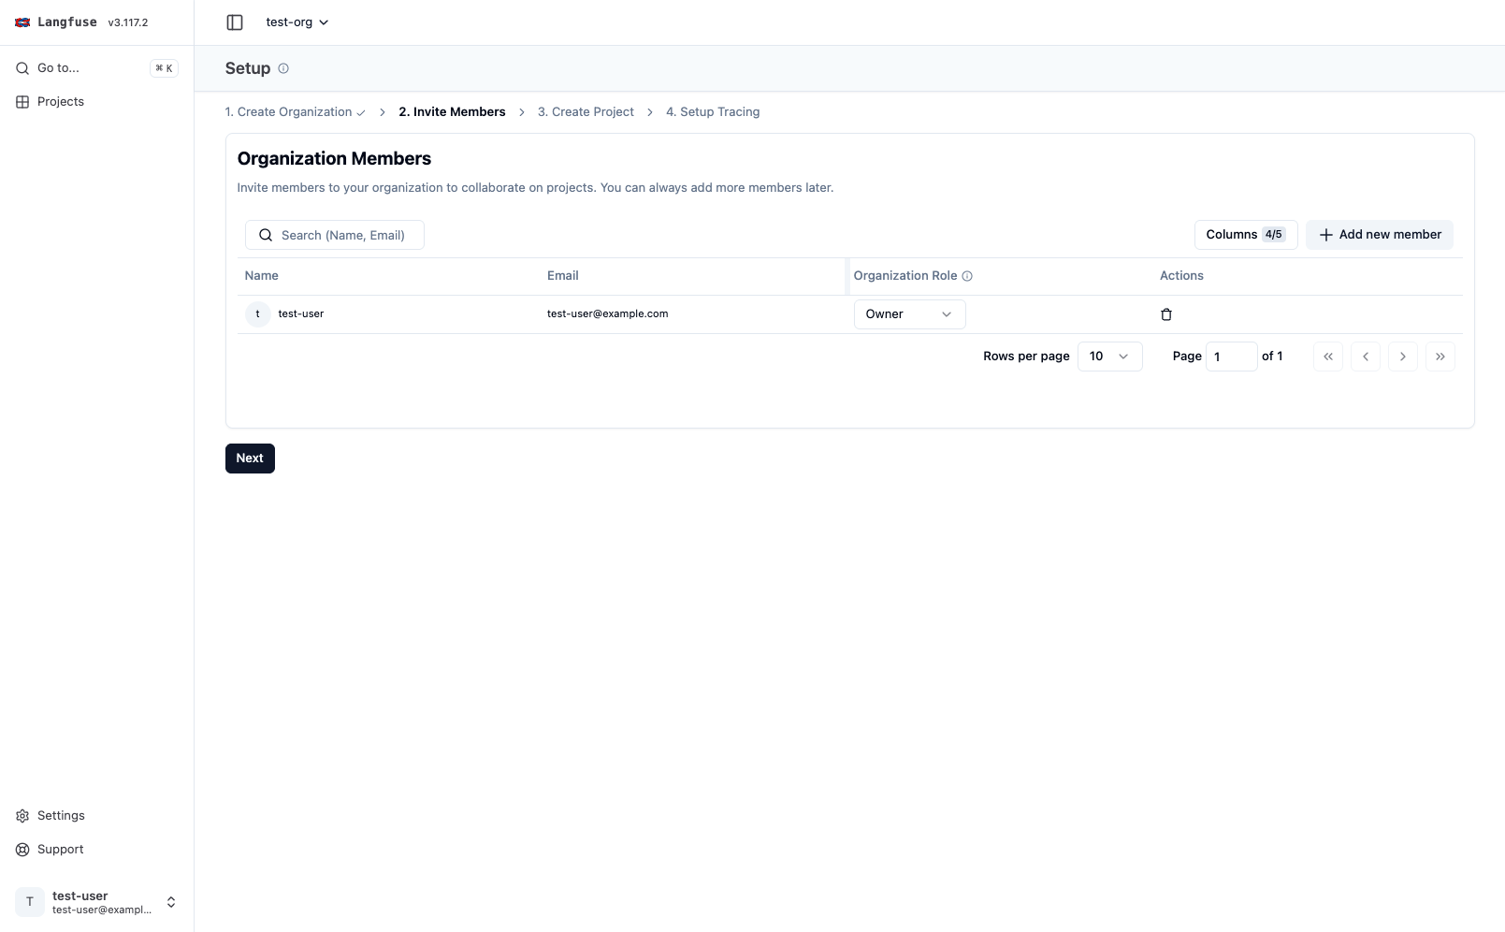Open the Owner role dropdown
This screenshot has height=932, width=1505.
(x=908, y=314)
